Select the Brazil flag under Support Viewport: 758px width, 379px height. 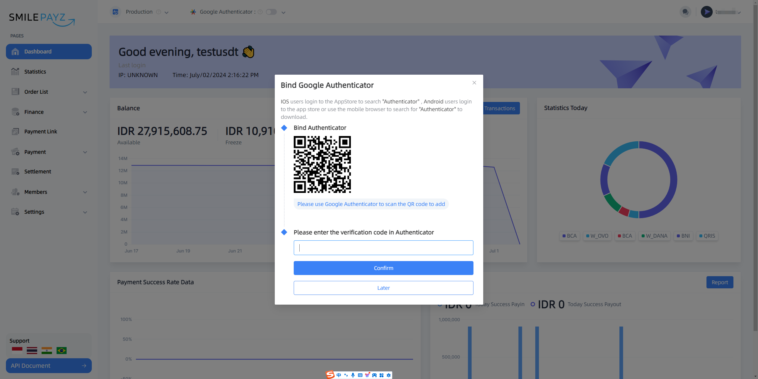(62, 351)
